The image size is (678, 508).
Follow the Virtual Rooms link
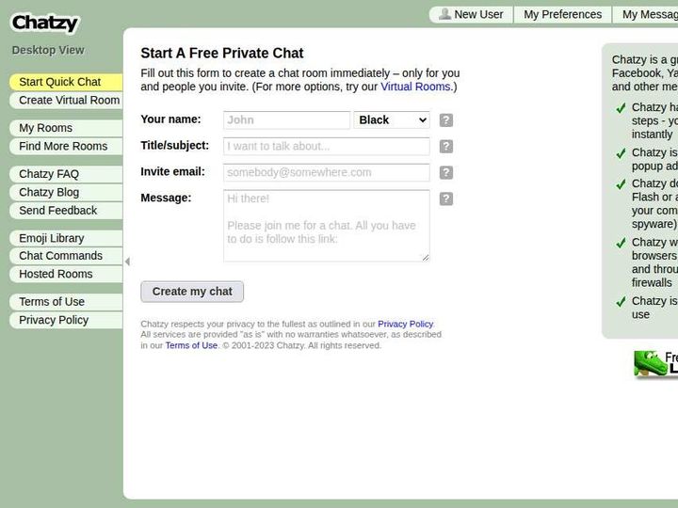point(415,87)
